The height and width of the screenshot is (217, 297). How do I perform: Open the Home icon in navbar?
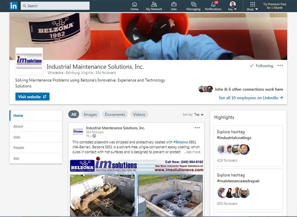tap(134, 4)
